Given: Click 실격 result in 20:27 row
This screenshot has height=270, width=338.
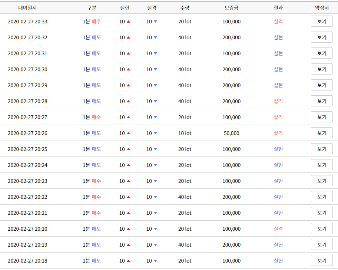Looking at the screenshot, I should click(x=278, y=117).
